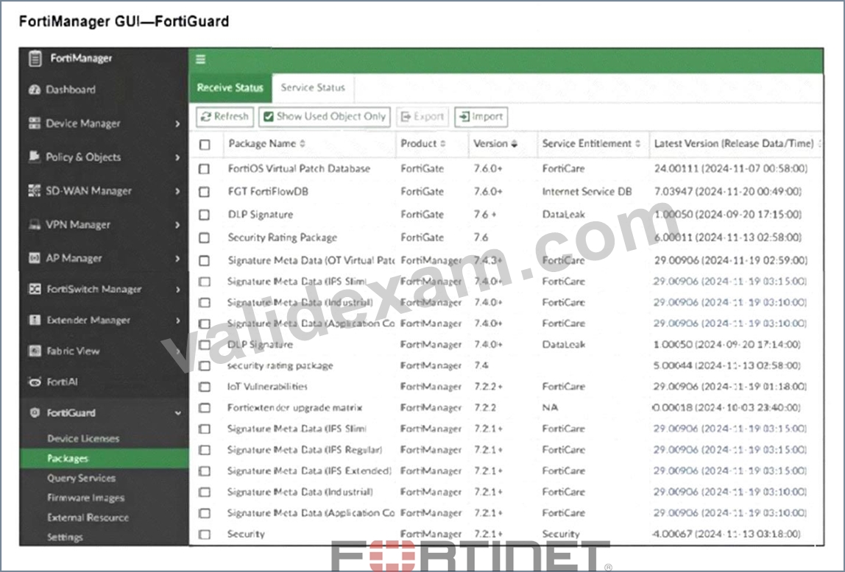Open the VPN Manager icon
Screen dimensions: 845x572
[35, 224]
